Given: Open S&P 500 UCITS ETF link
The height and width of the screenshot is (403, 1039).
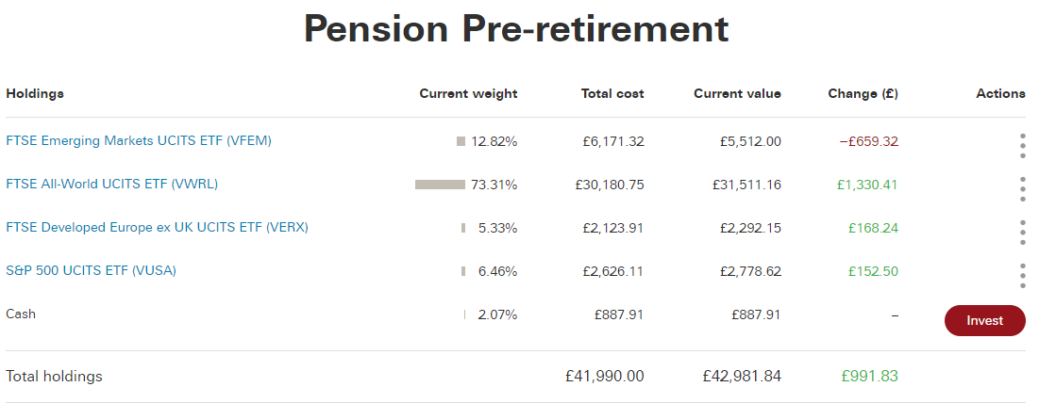Looking at the screenshot, I should pyautogui.click(x=91, y=270).
